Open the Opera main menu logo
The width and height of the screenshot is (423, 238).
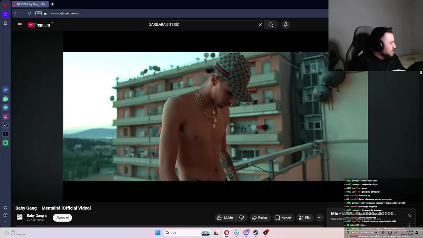(5, 5)
